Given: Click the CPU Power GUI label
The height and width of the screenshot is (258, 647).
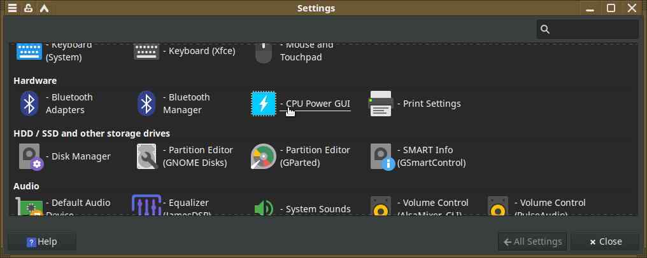Looking at the screenshot, I should tap(315, 104).
